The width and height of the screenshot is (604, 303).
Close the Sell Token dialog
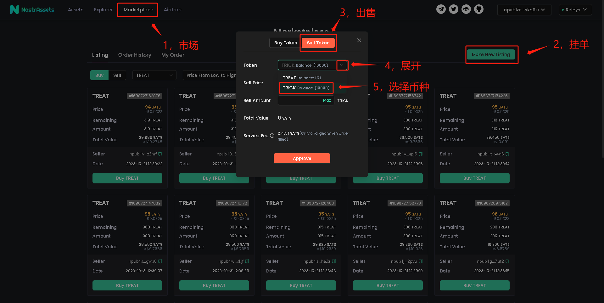pyautogui.click(x=359, y=40)
